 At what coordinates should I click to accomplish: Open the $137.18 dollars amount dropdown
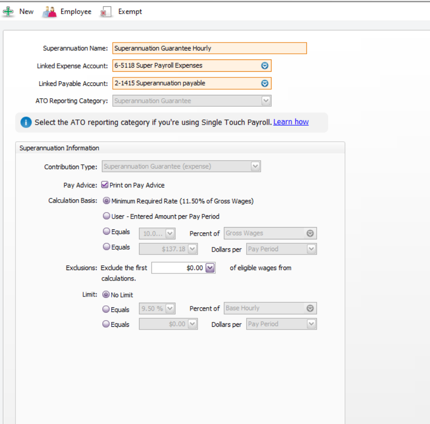pyautogui.click(x=192, y=249)
